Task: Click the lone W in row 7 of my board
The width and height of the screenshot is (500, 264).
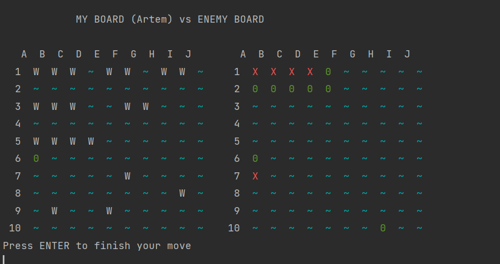Action: coord(127,176)
